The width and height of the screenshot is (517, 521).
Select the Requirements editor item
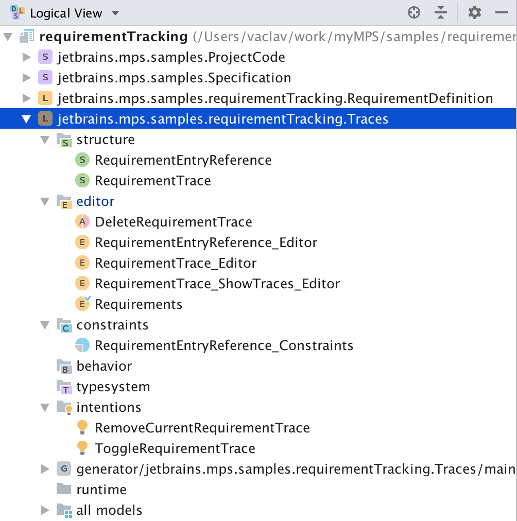pyautogui.click(x=138, y=304)
